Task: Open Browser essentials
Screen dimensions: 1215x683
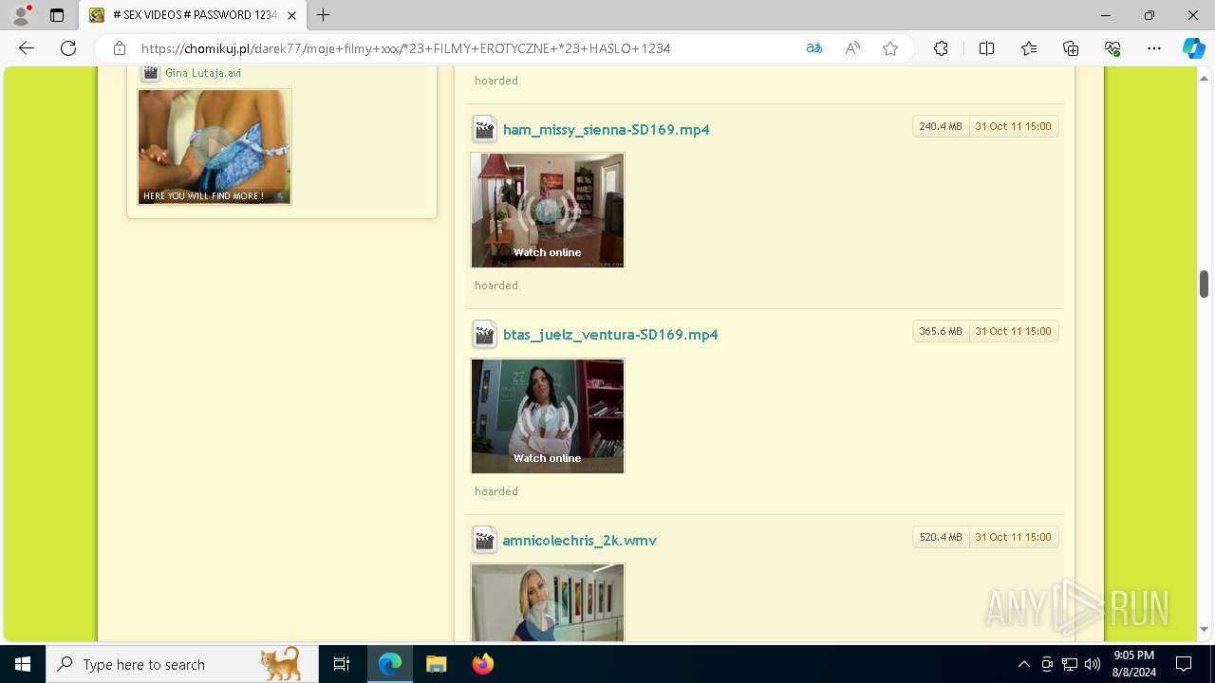Action: [1112, 48]
